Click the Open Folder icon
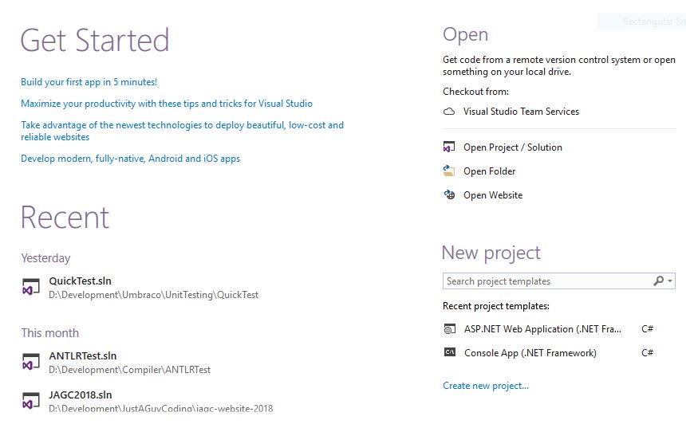The height and width of the screenshot is (428, 686). pos(449,171)
